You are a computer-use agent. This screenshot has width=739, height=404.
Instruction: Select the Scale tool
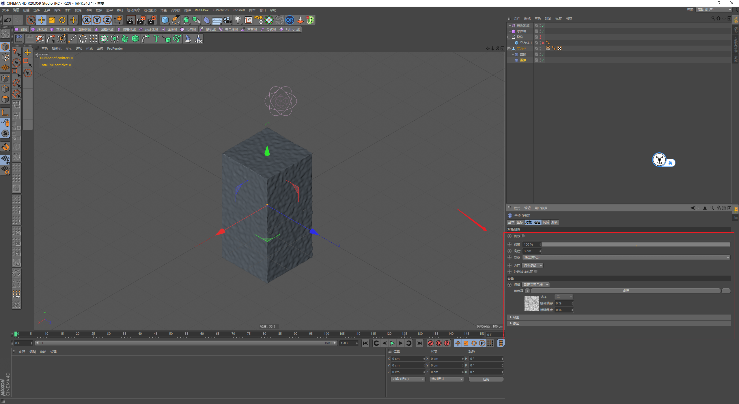pyautogui.click(x=52, y=20)
